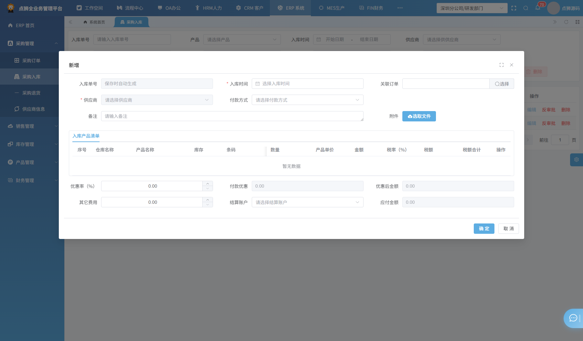Click into 关联订单 input field
583x341 pixels.
point(446,84)
